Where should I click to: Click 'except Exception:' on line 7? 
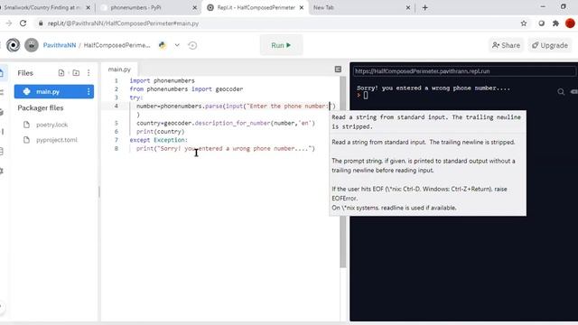click(x=159, y=140)
